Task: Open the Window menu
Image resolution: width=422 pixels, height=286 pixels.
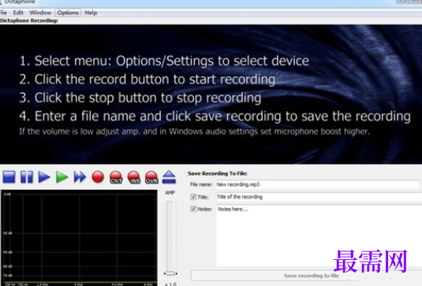Action: click(40, 13)
